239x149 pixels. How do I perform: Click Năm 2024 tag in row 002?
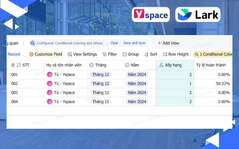[x=137, y=84]
